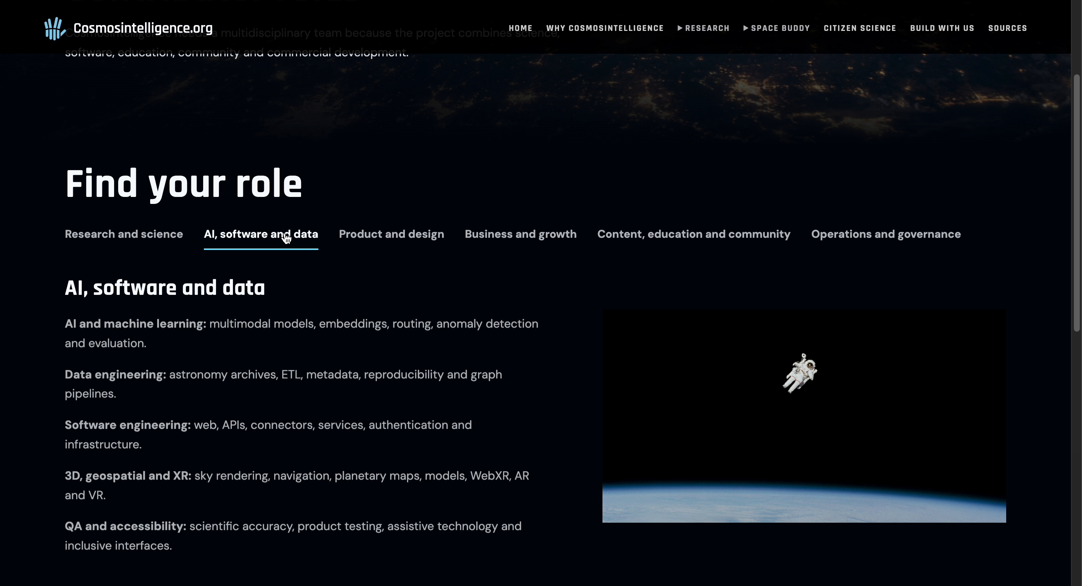Screen dimensions: 1082x586
Task: Open the SOURCES menu item
Action: click(1008, 28)
